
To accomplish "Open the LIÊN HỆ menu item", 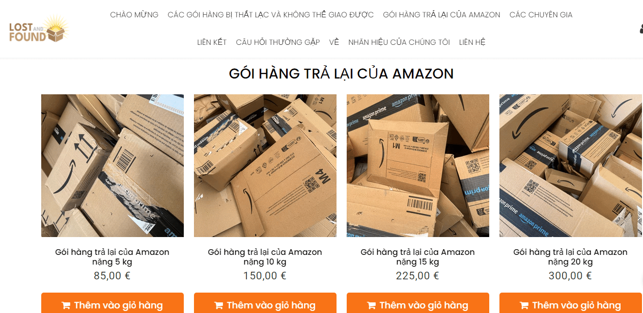I will point(472,42).
